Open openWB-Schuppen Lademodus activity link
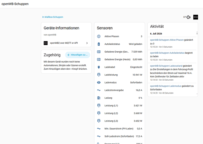The height and width of the screenshot is (144, 203). [166, 86]
